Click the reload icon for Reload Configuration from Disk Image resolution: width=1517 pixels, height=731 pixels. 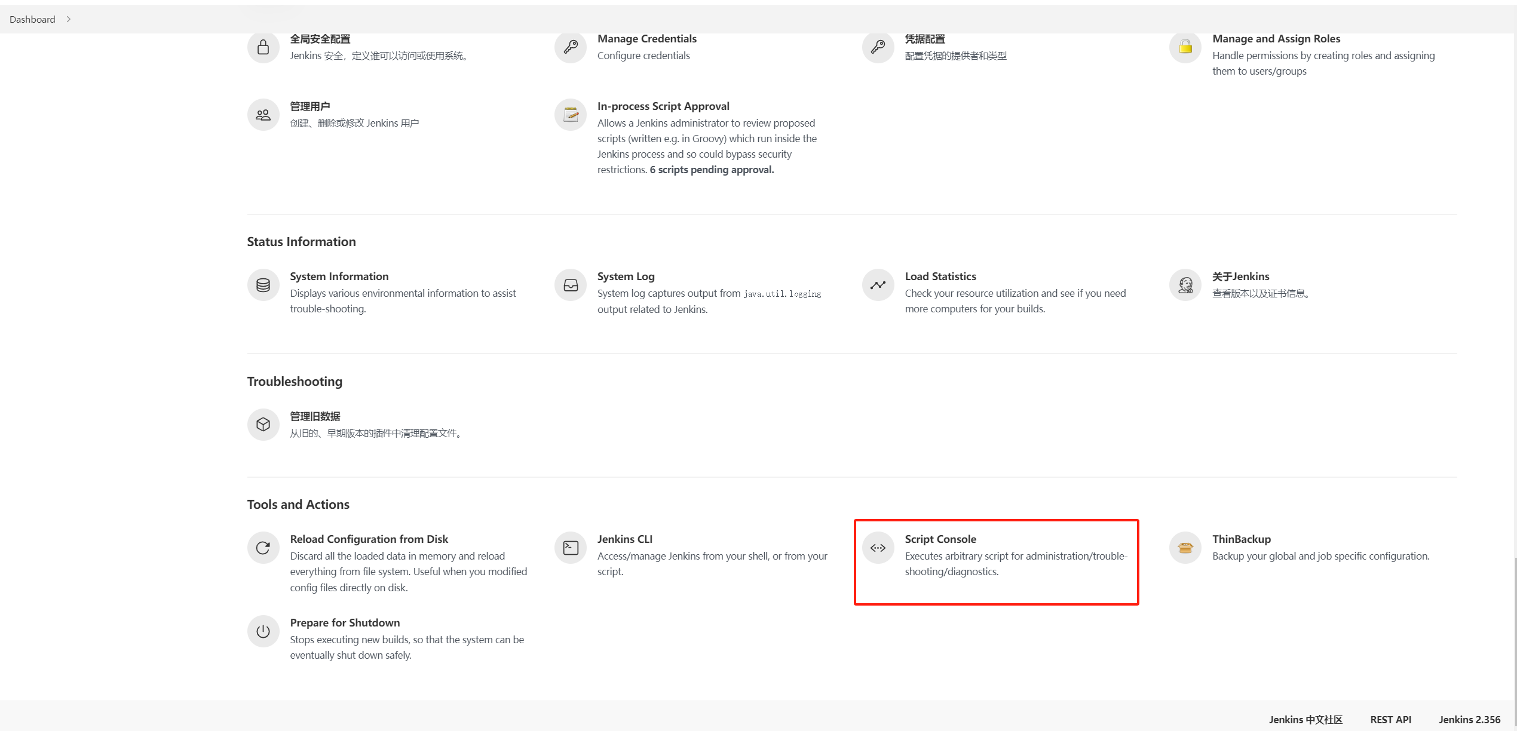263,548
